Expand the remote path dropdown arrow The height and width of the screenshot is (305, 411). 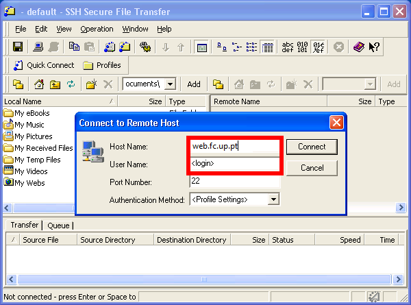pos(370,84)
